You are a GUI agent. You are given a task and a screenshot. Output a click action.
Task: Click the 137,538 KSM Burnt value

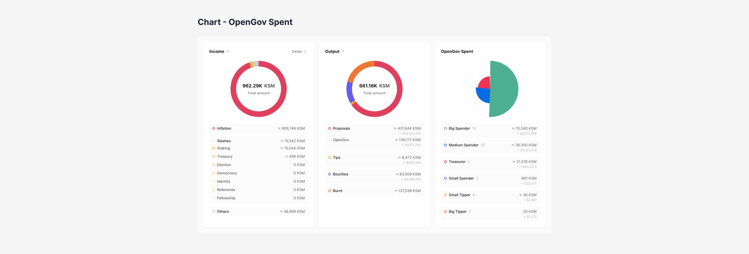pos(407,191)
